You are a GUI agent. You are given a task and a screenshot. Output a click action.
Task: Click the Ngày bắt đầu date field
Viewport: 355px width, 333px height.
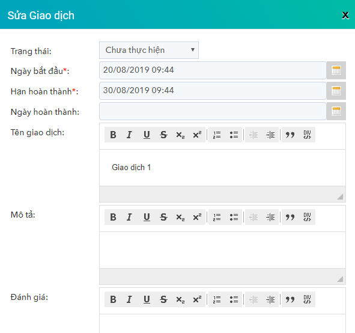click(213, 70)
